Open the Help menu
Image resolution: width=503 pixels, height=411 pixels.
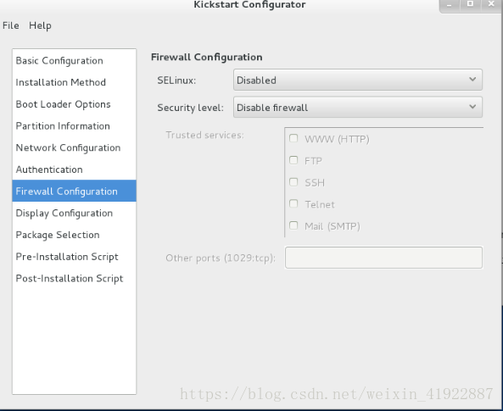coord(40,25)
